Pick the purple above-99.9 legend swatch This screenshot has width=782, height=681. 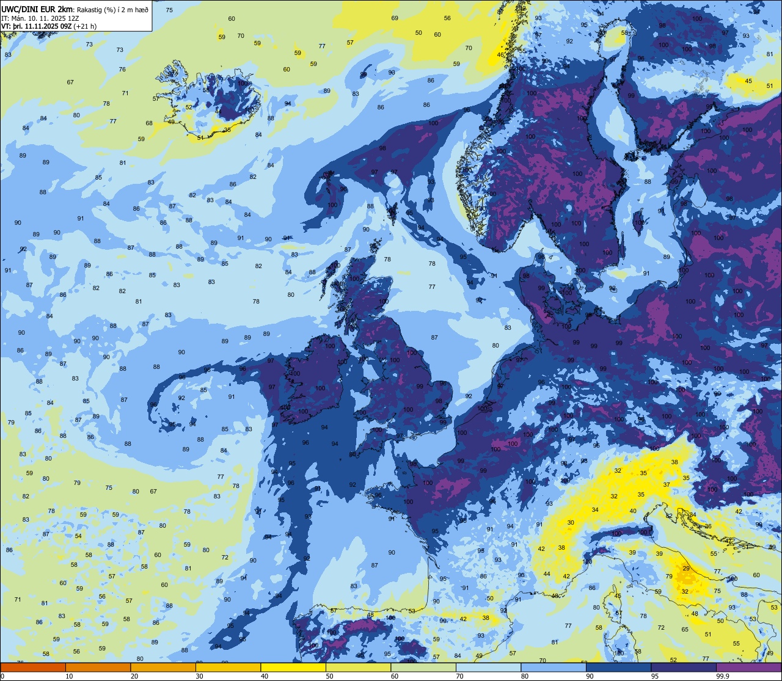748,667
